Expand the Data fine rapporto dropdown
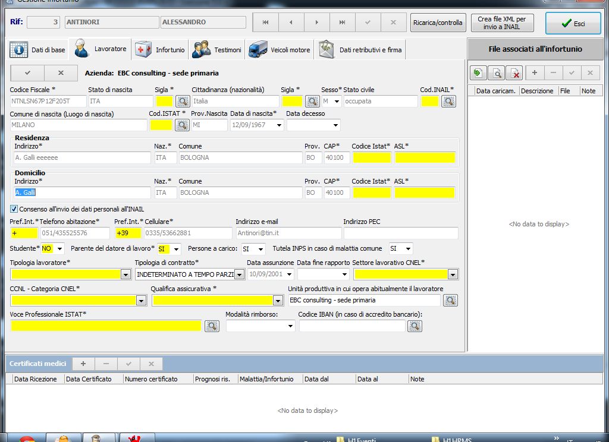609x442 pixels. (344, 274)
